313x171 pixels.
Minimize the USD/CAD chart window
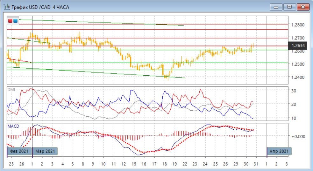pos(276,7)
